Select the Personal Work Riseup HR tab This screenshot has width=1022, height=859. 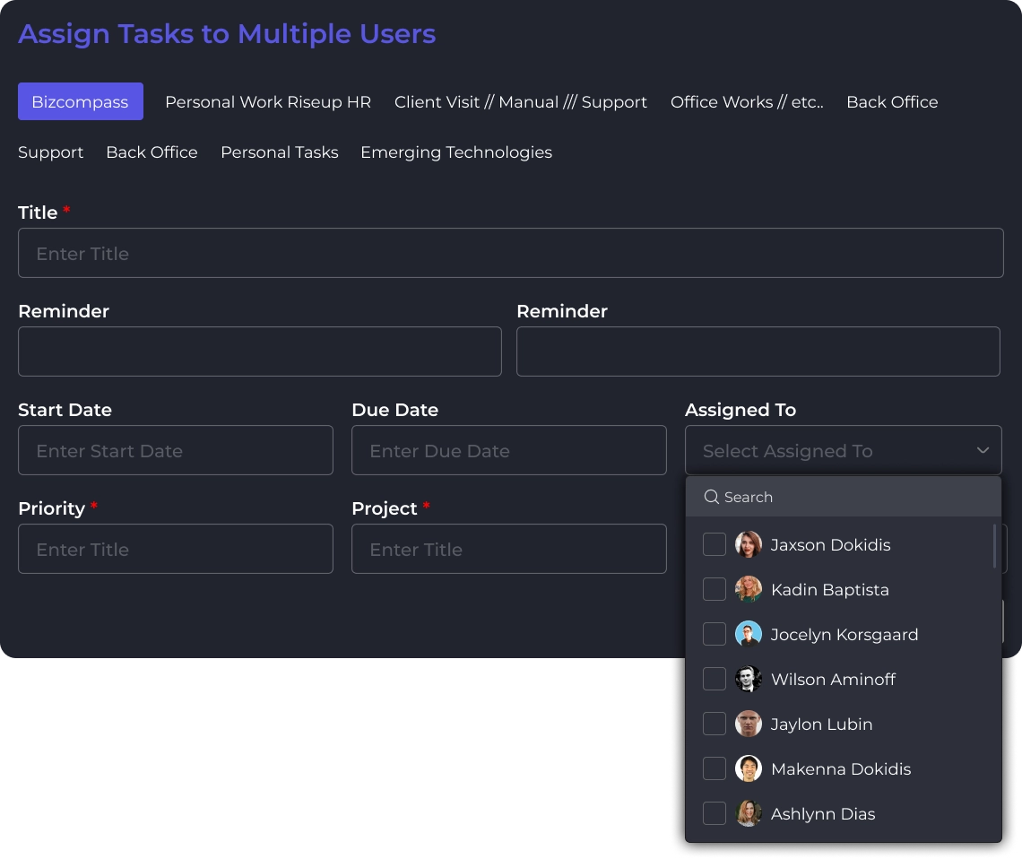pyautogui.click(x=268, y=102)
